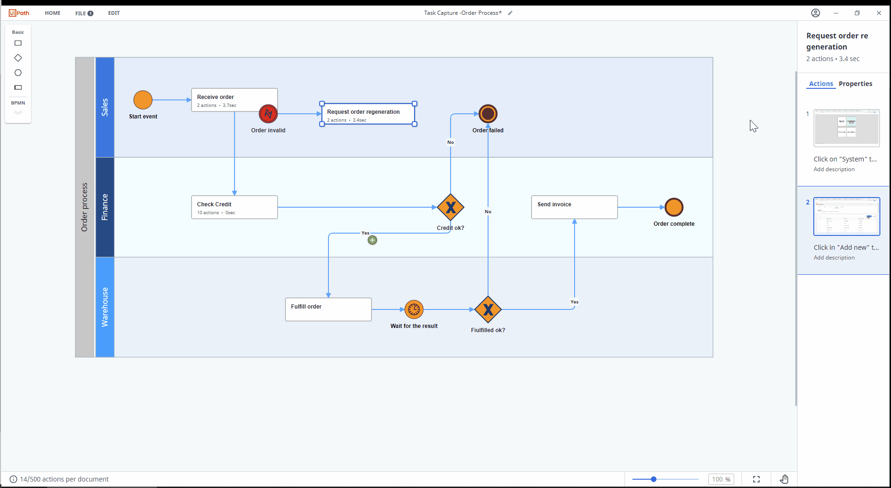The image size is (891, 488).
Task: Click the info icon in status bar
Action: point(13,479)
